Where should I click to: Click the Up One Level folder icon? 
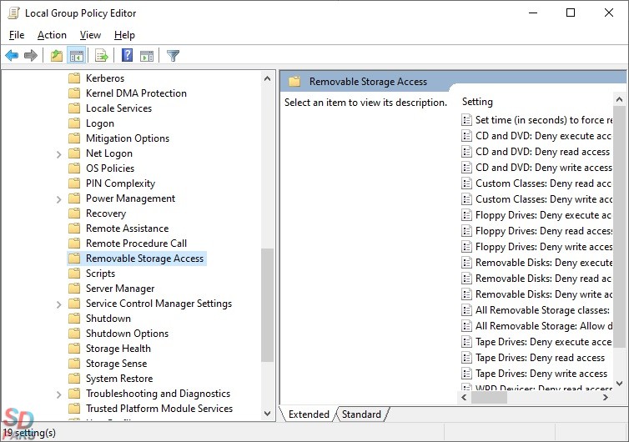pos(56,56)
